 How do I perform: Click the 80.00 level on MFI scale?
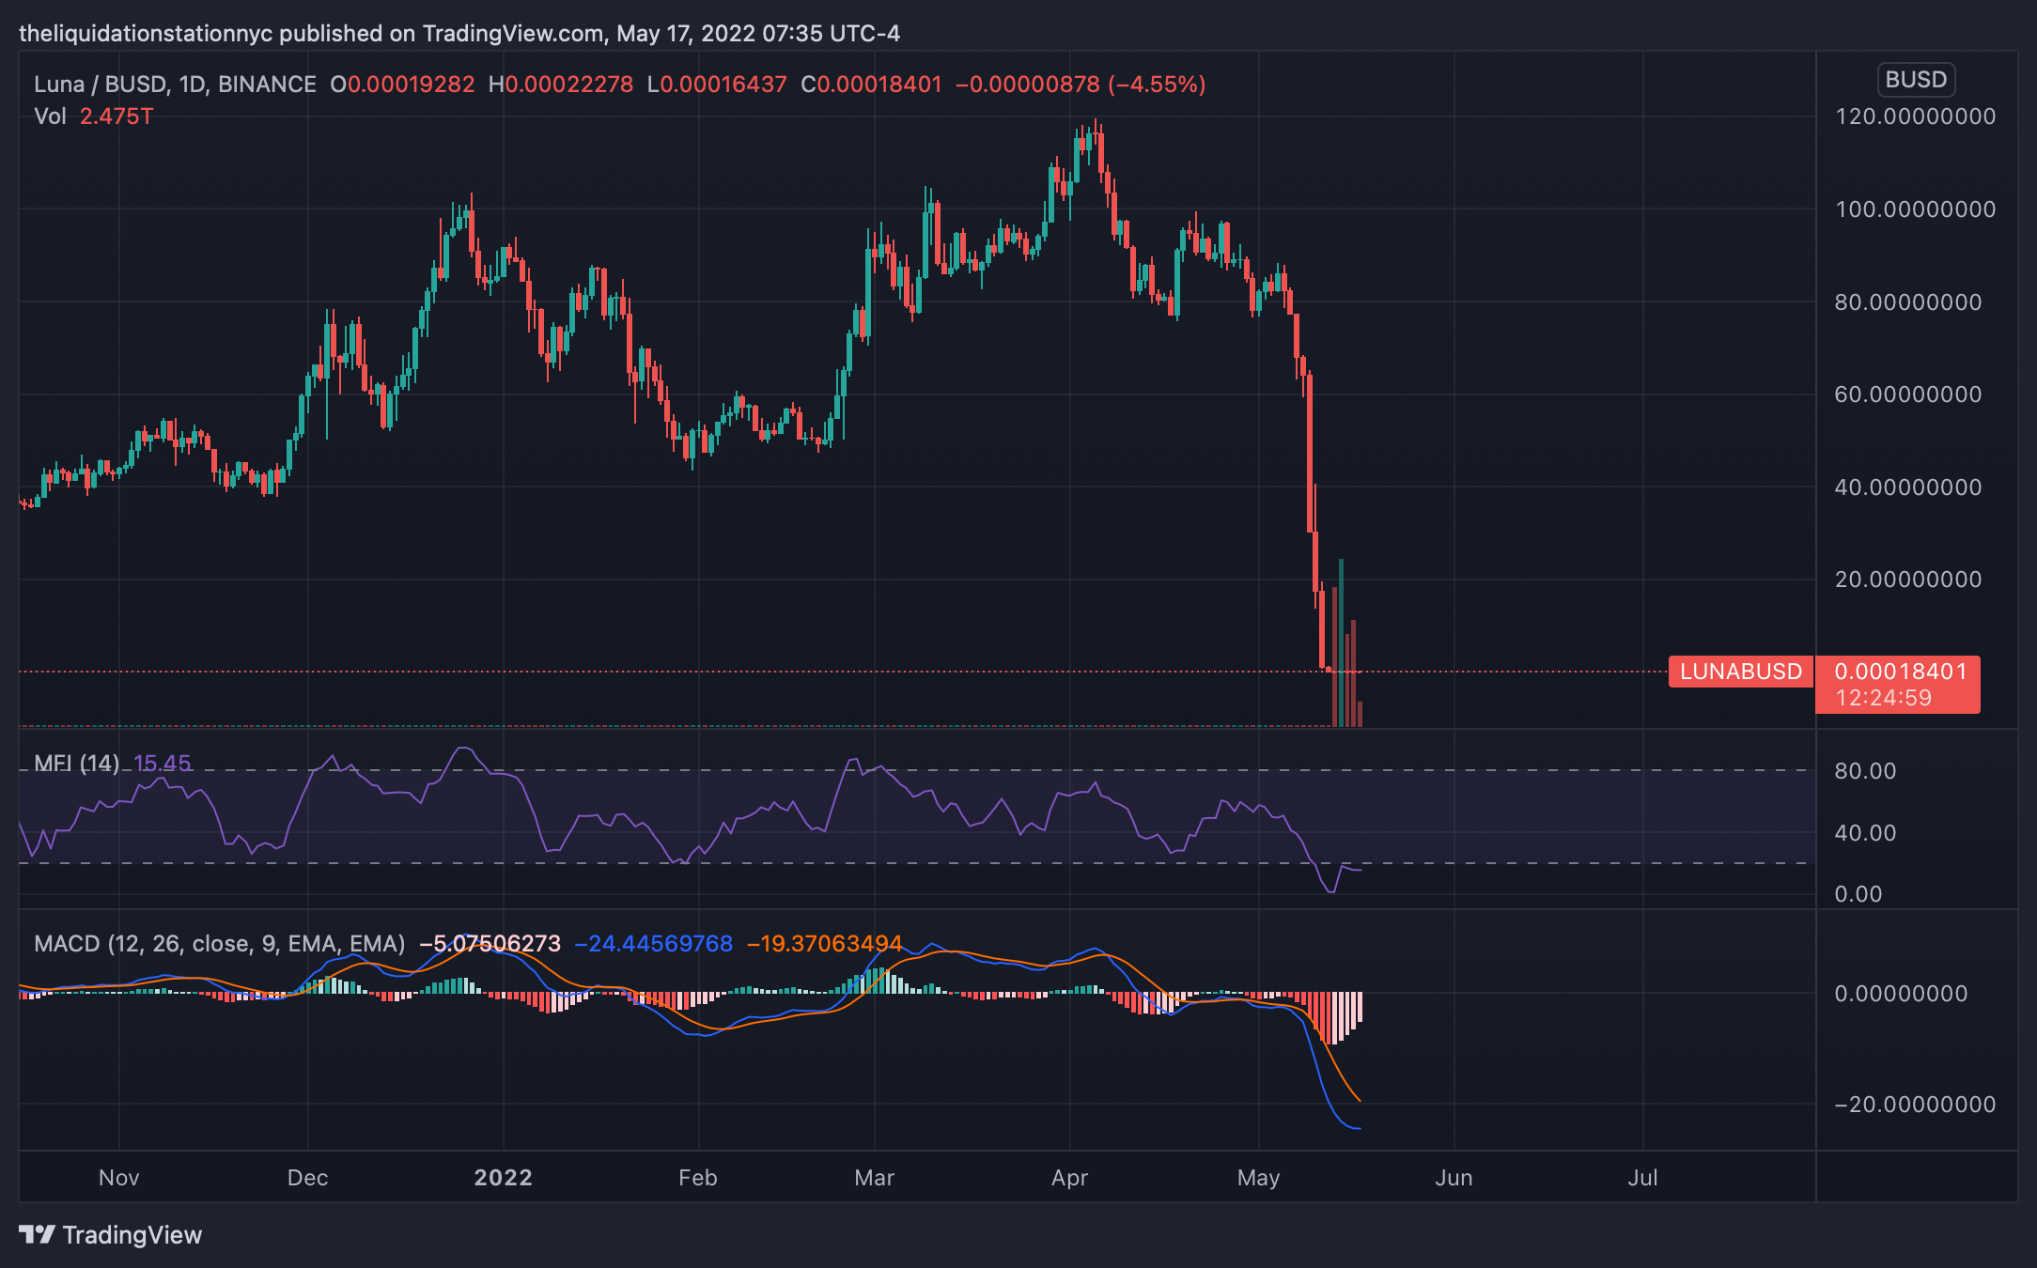(x=1865, y=771)
